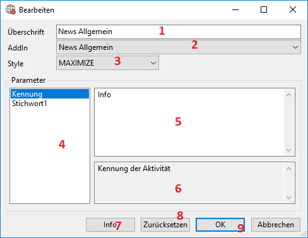The image size is (308, 238).
Task: Click the globe app icon in title bar
Action: point(11,9)
